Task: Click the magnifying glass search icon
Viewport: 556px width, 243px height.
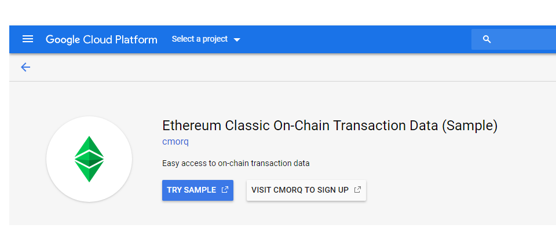Action: [x=487, y=39]
